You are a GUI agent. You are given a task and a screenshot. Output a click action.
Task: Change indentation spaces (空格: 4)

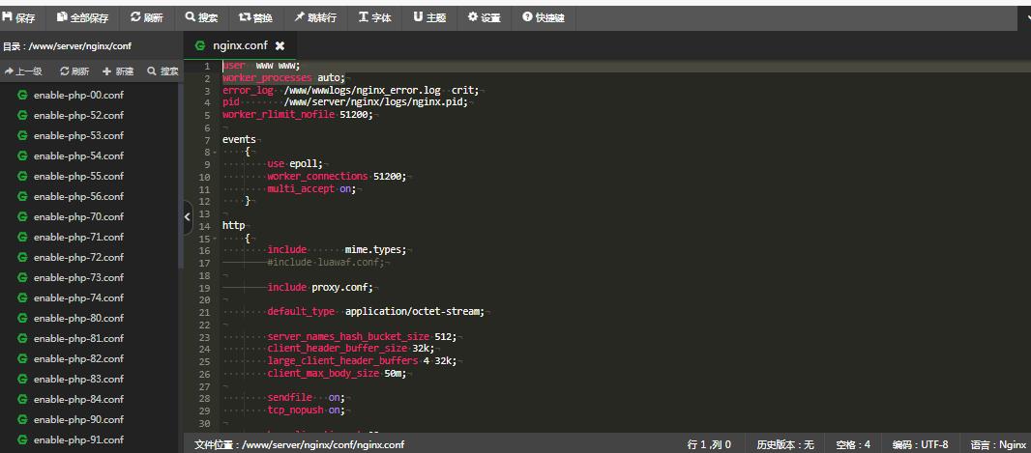pos(853,445)
